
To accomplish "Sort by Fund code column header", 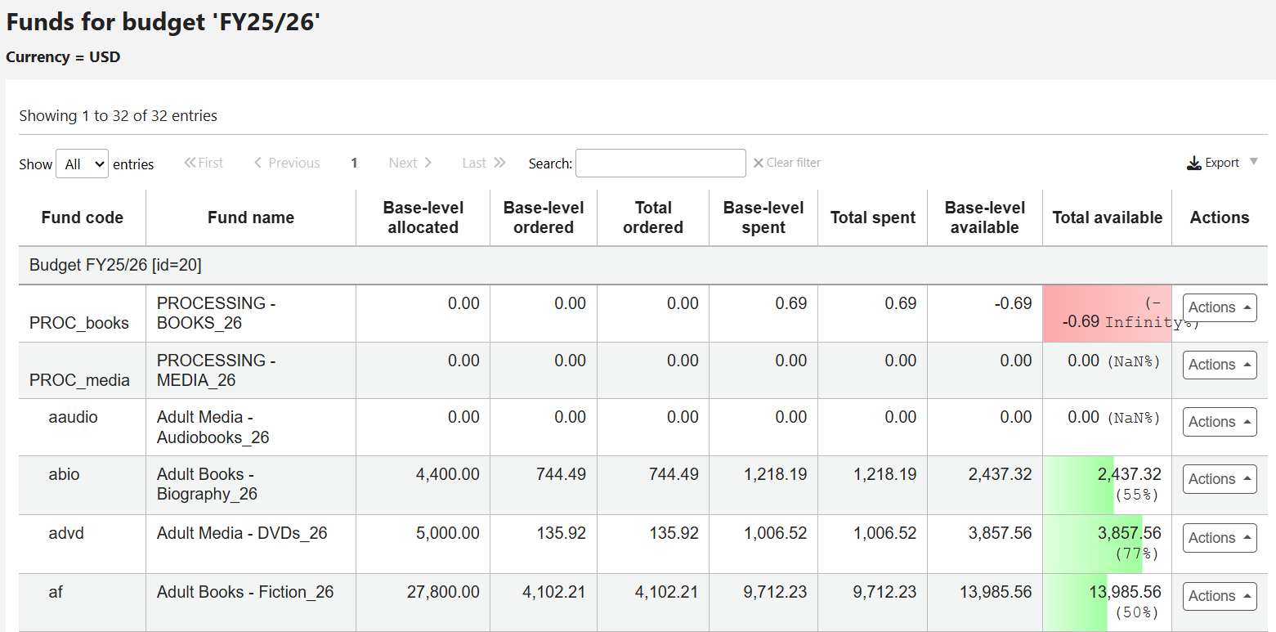I will click(82, 217).
